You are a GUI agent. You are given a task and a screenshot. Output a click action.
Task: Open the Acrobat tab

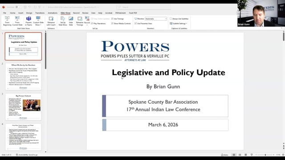click(109, 13)
